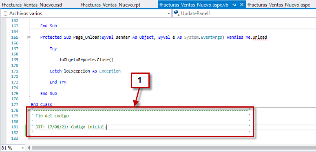
Task: Click the horizontal scrollbar track
Action: (174, 148)
